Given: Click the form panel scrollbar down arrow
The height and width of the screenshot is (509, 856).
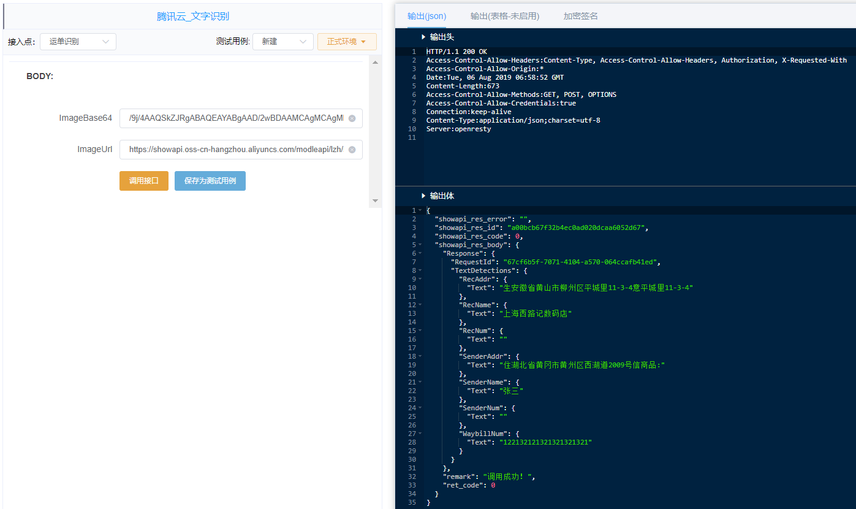Looking at the screenshot, I should (376, 201).
